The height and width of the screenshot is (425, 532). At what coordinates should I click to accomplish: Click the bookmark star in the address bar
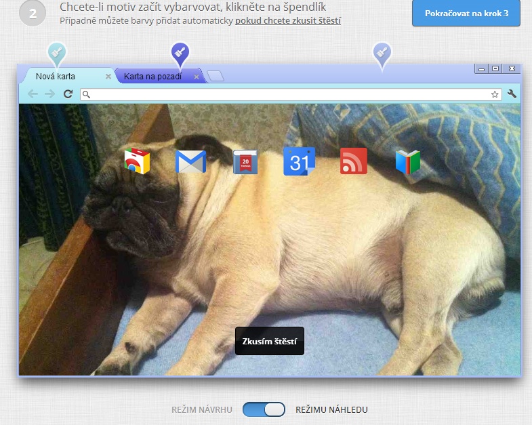[x=495, y=94]
